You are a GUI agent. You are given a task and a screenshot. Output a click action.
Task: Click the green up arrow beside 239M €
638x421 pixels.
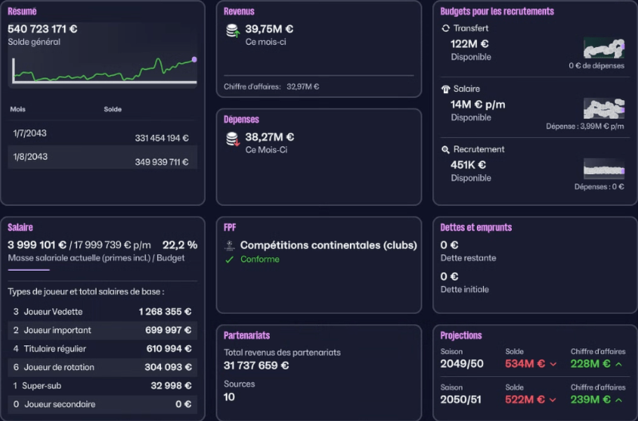(618, 400)
